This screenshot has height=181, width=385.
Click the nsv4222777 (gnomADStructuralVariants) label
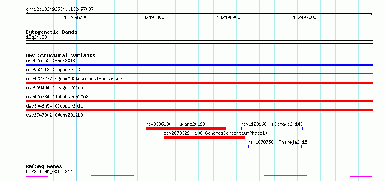74,79
